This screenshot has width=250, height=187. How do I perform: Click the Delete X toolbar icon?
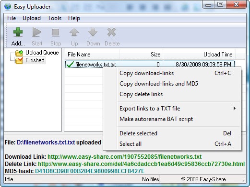[x=112, y=32]
